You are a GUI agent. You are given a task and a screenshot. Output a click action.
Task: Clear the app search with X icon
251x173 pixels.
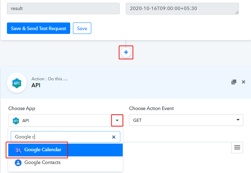(114, 137)
